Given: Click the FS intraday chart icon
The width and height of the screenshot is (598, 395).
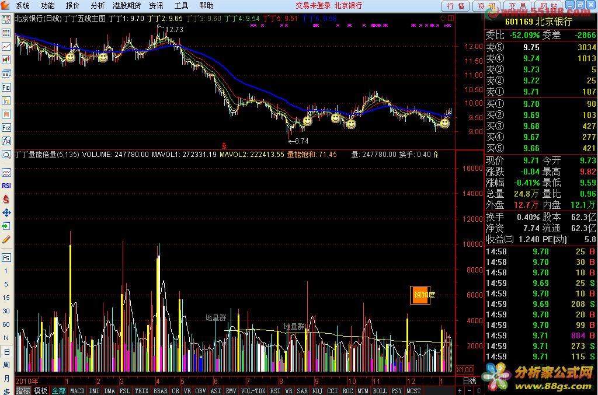Looking at the screenshot, I should (6, 257).
